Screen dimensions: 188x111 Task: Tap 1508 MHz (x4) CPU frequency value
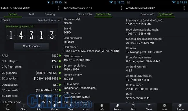tap(51, 102)
